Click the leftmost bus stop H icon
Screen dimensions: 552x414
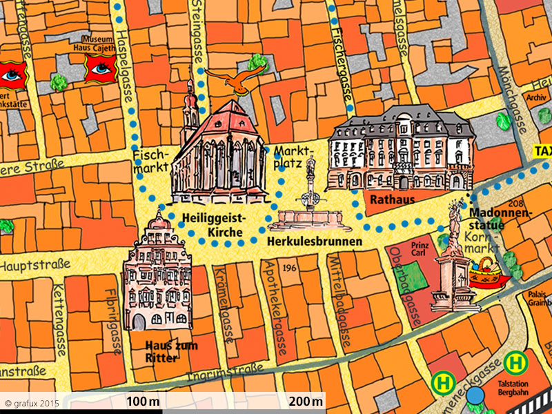click(442, 382)
